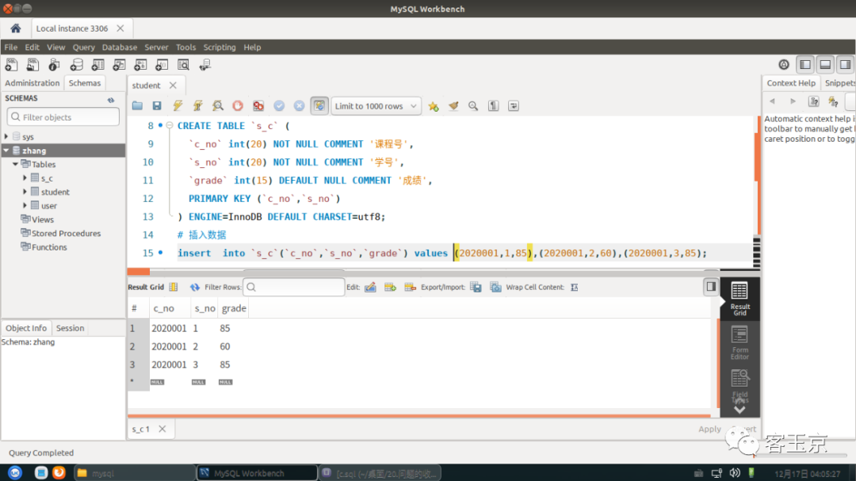
Task: Switch to Administration tab
Action: [32, 83]
